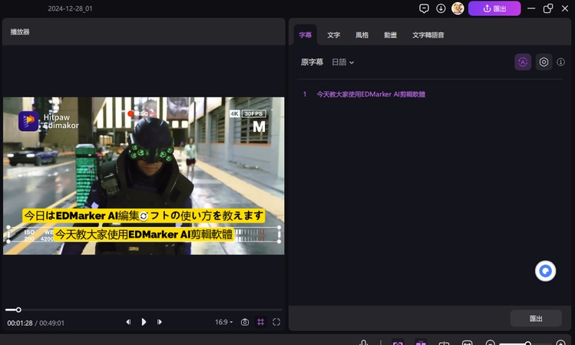Play the video preview
The image size is (575, 345).
tap(144, 322)
